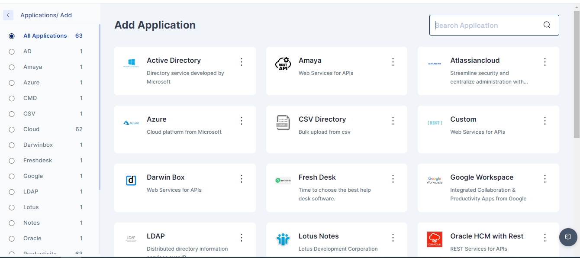The height and width of the screenshot is (258, 580).
Task: Open the kebab menu on Fresh Desk card
Action: [x=393, y=179]
